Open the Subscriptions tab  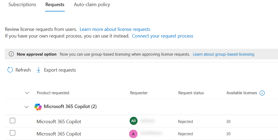coord(22,5)
